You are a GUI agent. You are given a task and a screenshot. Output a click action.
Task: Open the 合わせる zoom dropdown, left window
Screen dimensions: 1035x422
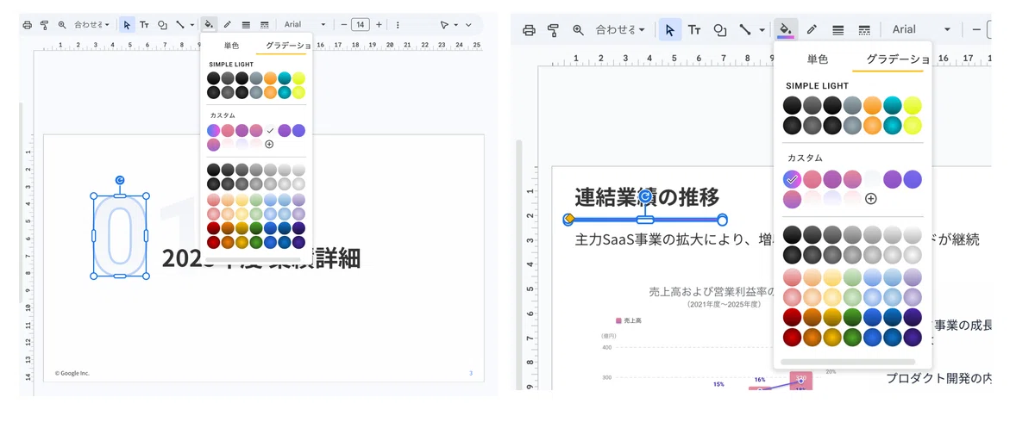[x=91, y=25]
